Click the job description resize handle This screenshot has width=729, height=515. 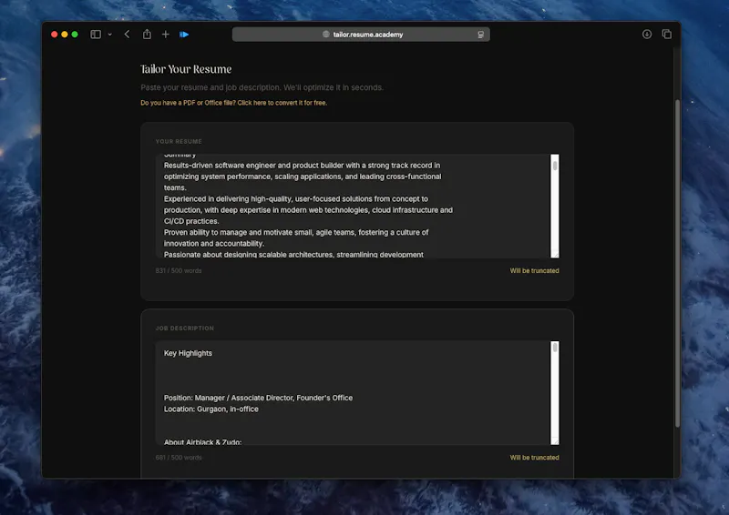pos(555,440)
